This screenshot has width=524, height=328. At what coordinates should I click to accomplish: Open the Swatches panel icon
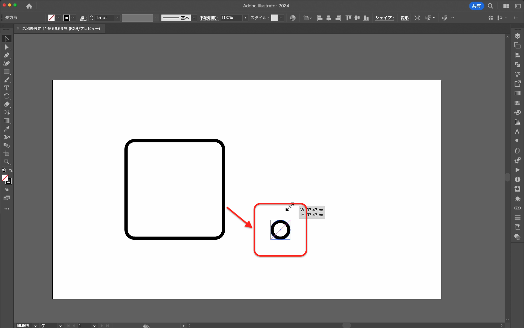[517, 103]
